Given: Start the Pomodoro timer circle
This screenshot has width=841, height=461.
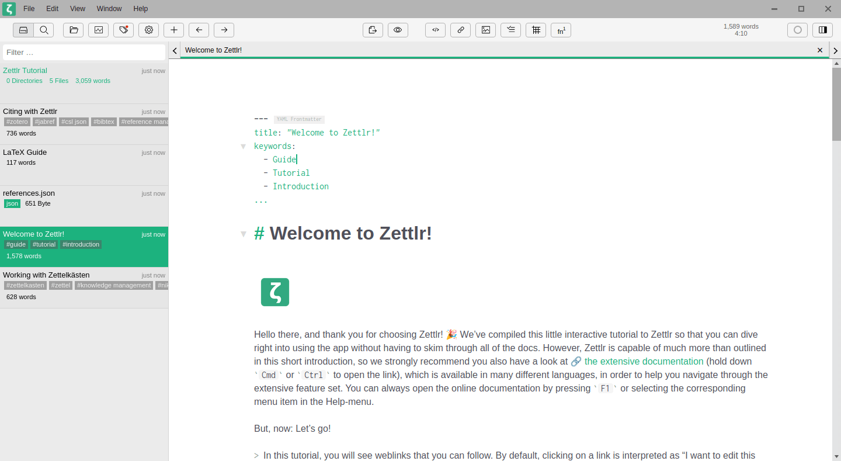Looking at the screenshot, I should pos(797,30).
